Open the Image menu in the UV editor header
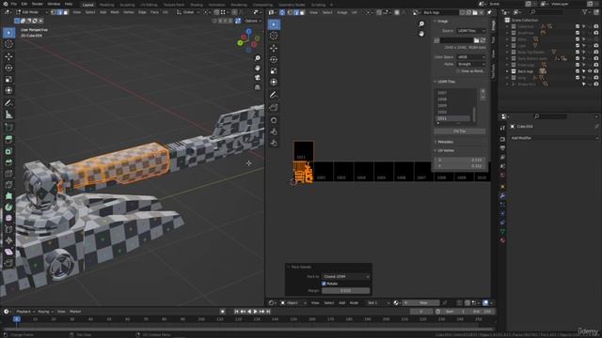This screenshot has height=338, width=602. click(x=341, y=12)
